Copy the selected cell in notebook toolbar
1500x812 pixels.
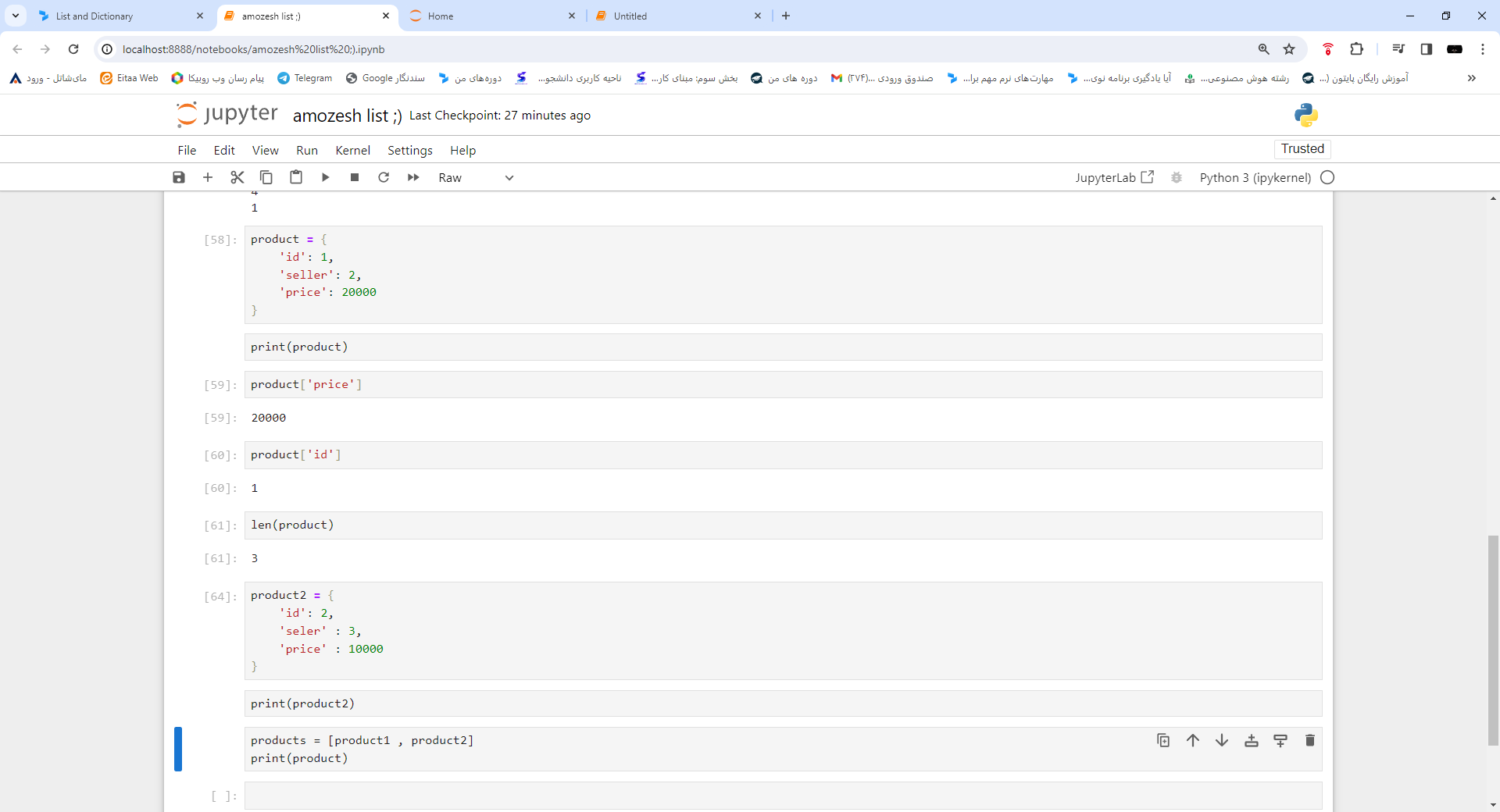266,177
